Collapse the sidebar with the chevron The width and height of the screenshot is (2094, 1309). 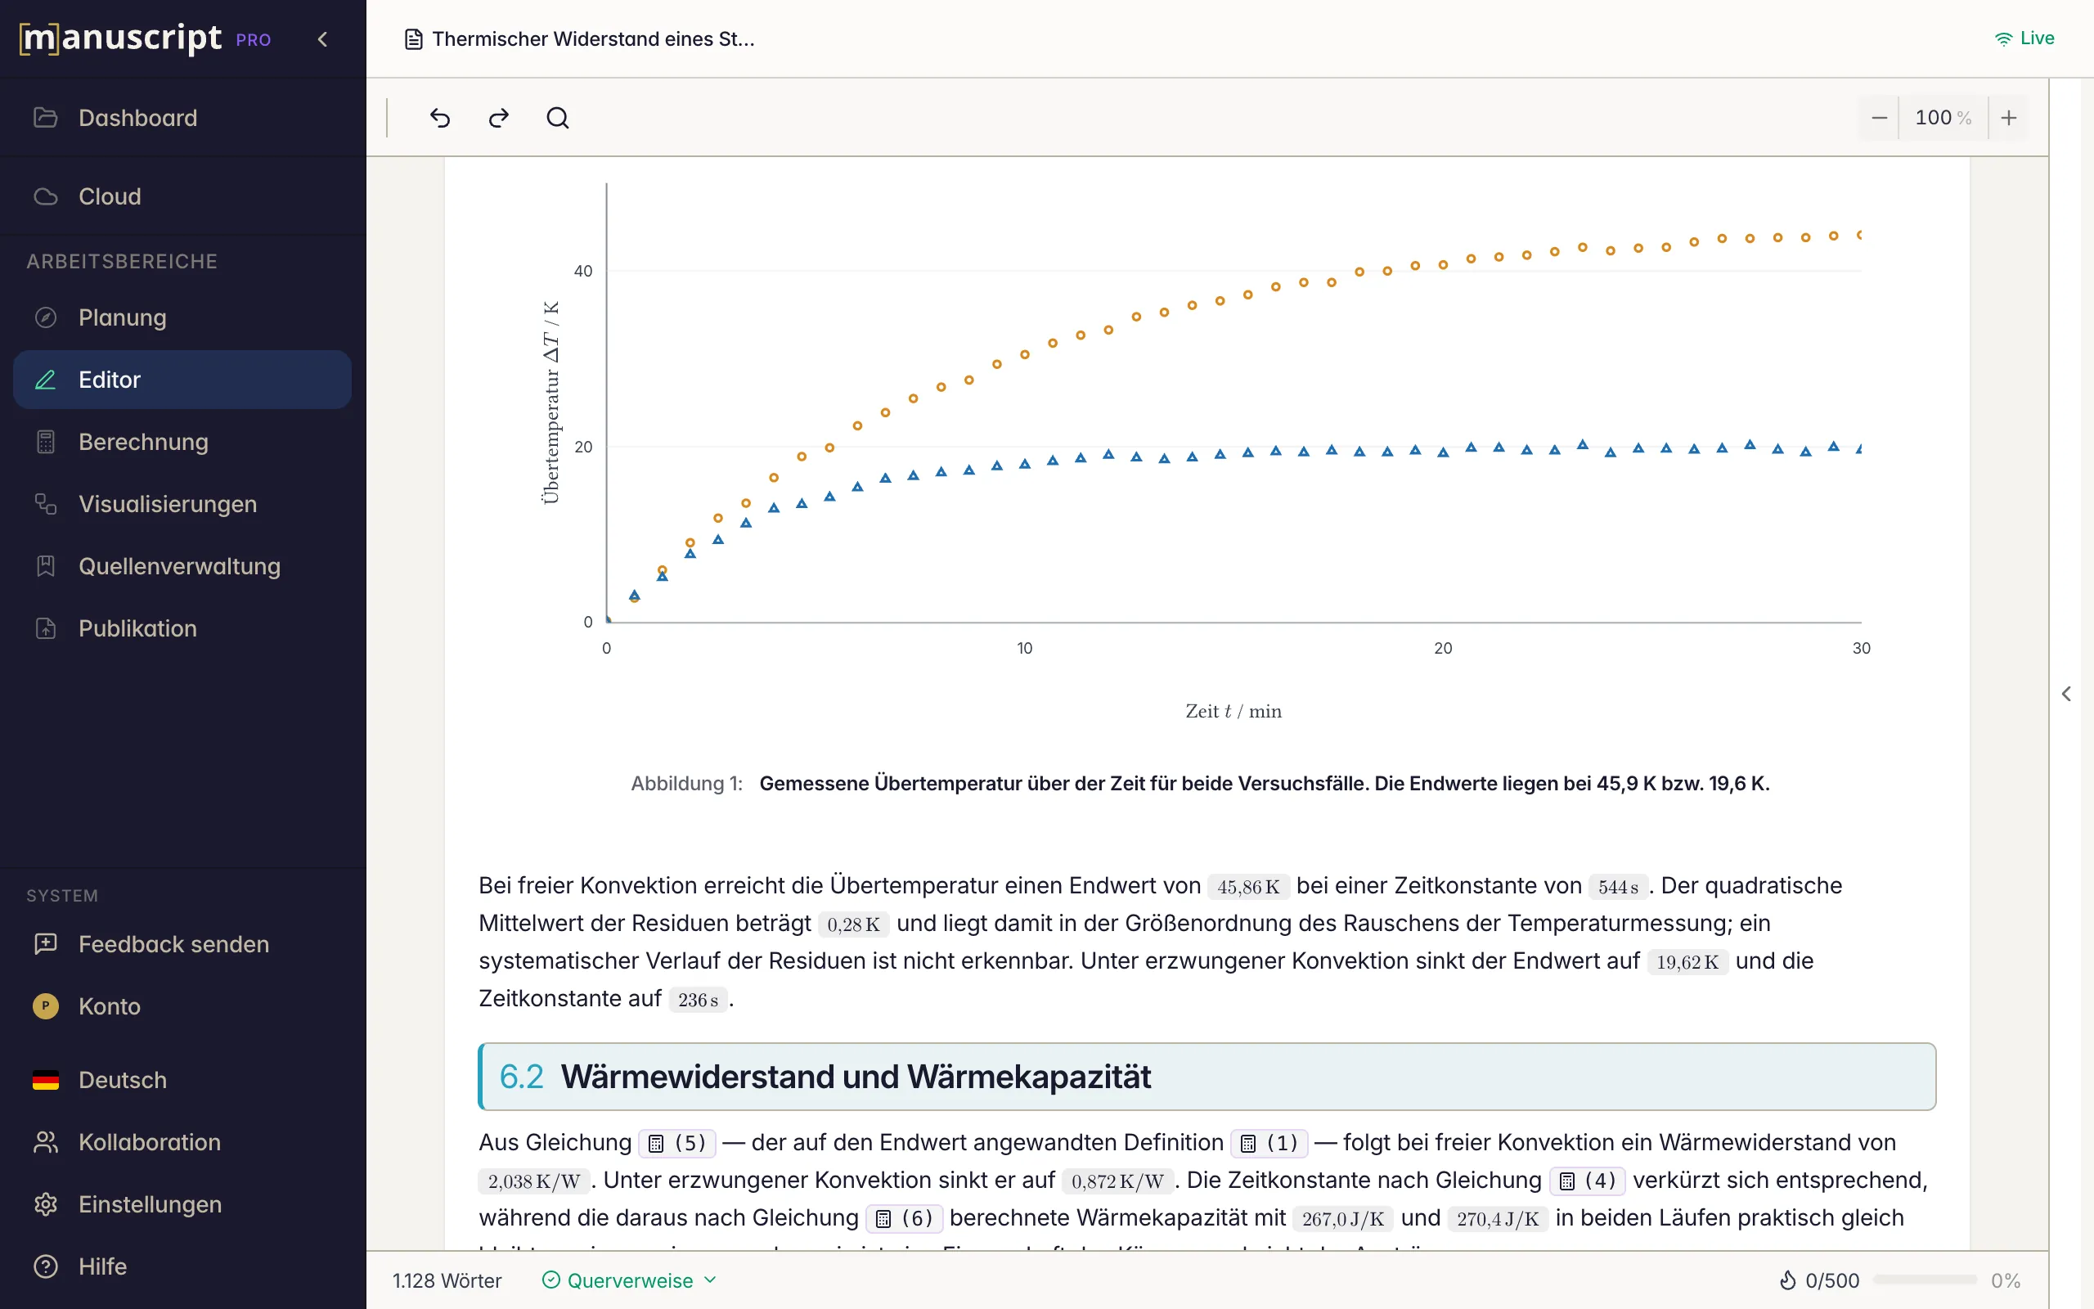[323, 39]
